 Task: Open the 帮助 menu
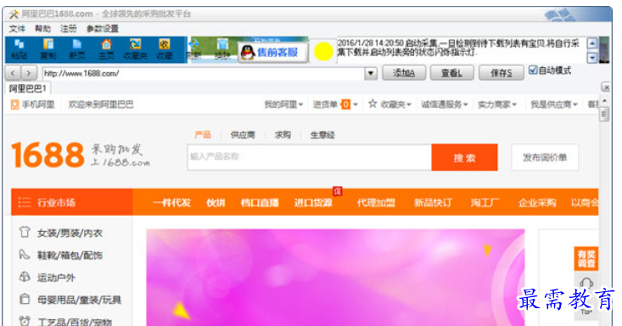click(42, 29)
